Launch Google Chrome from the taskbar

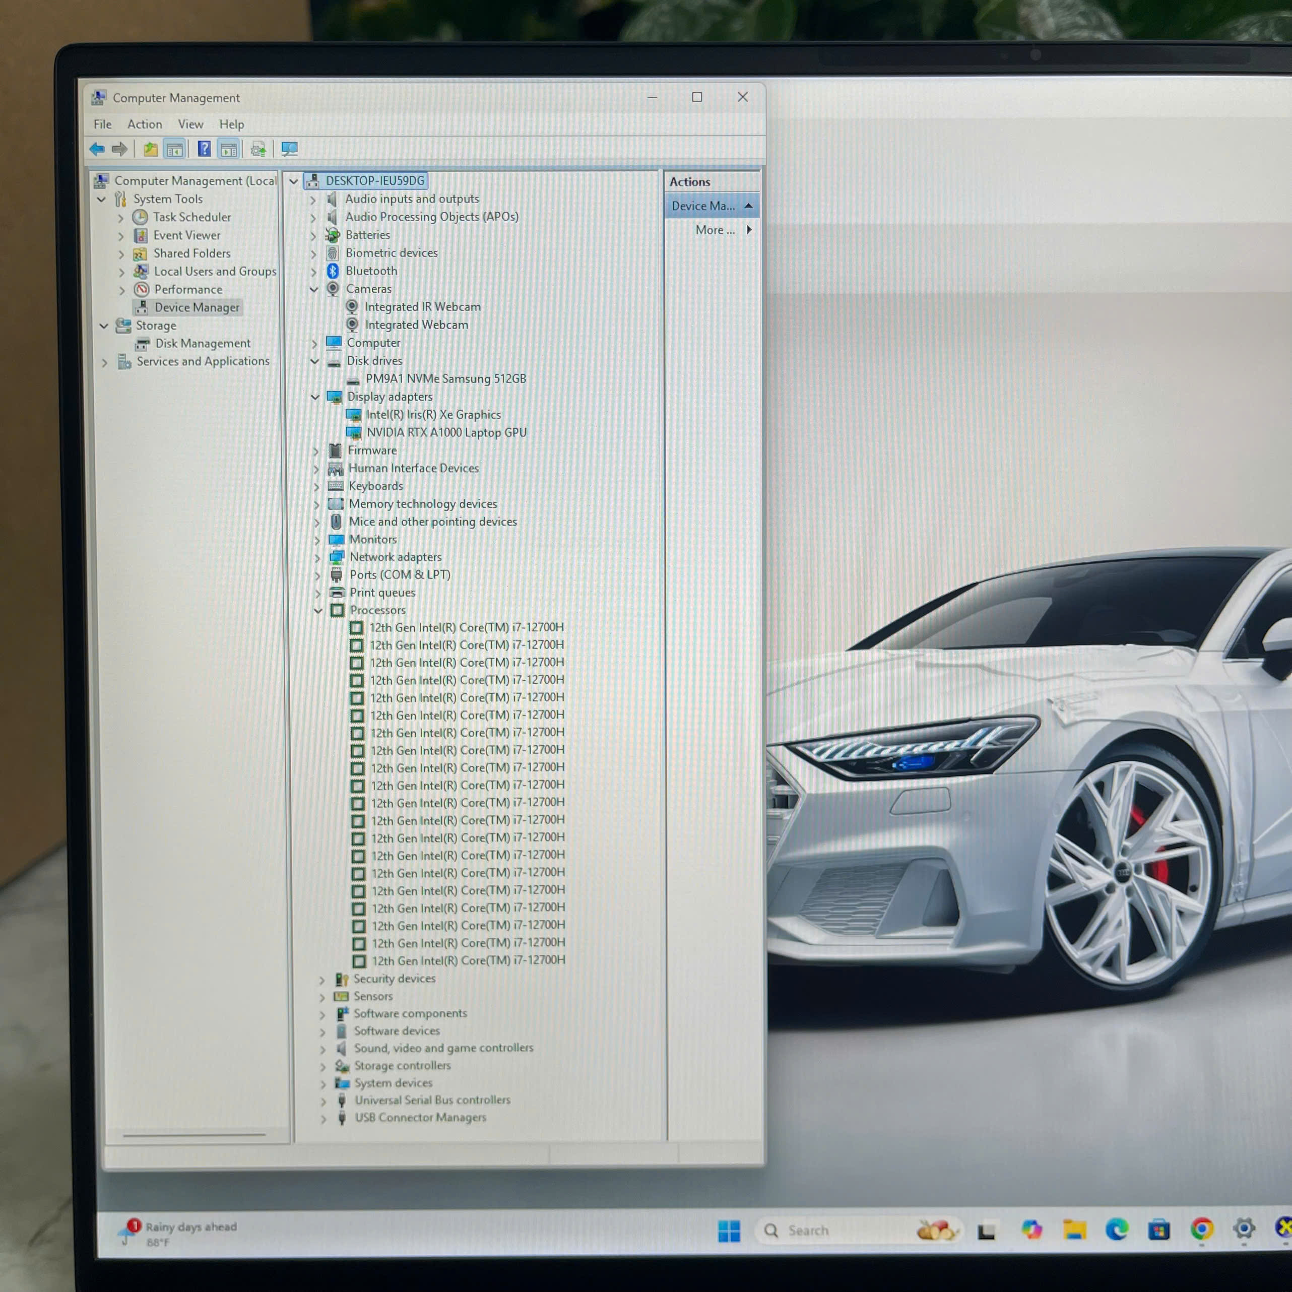[1202, 1229]
